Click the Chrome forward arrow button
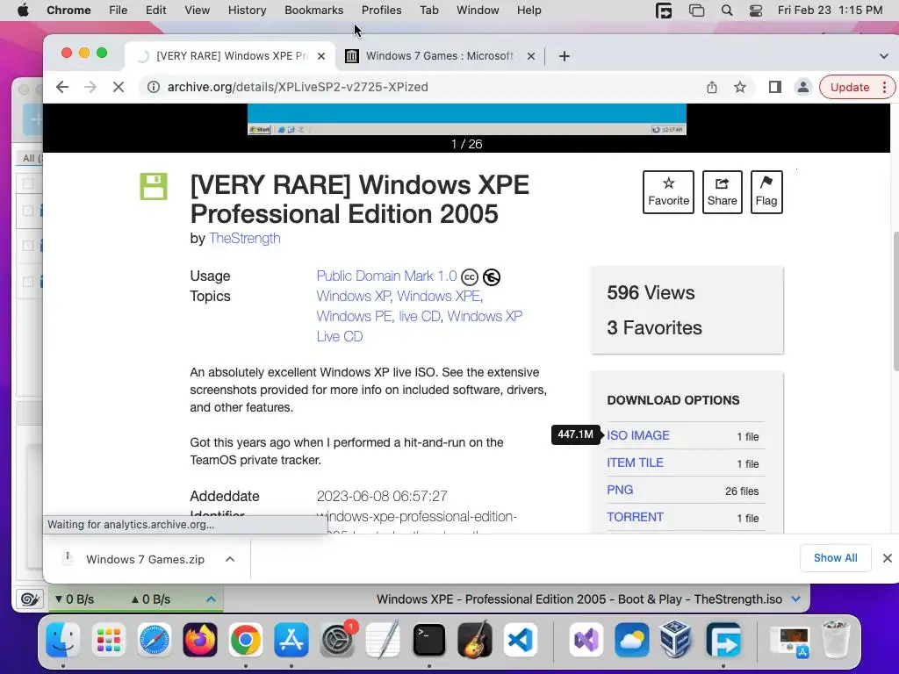 (90, 87)
